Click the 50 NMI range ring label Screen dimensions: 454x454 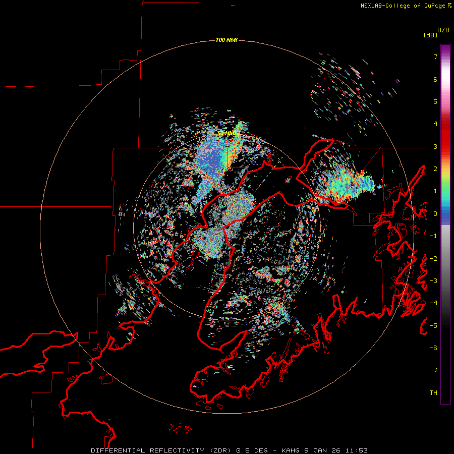pyautogui.click(x=226, y=133)
